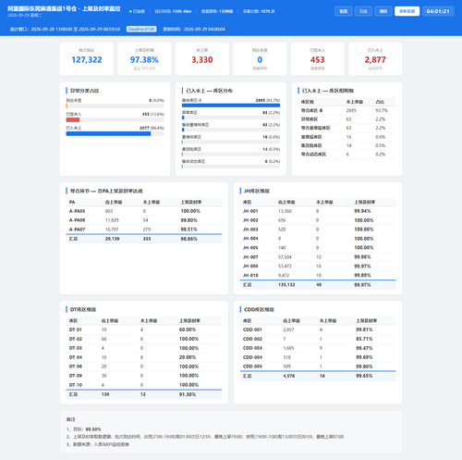Select the CDO-001 row label
The image size is (462, 460).
[252, 329]
